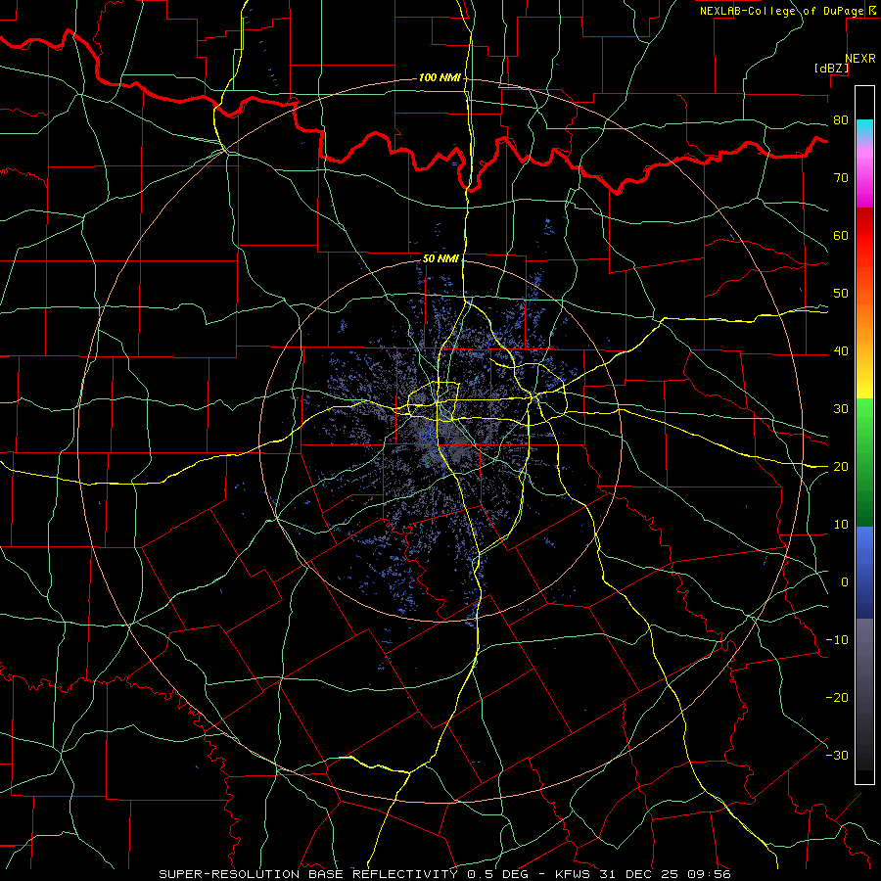Click the 20 value on the dBZ scale

841,467
